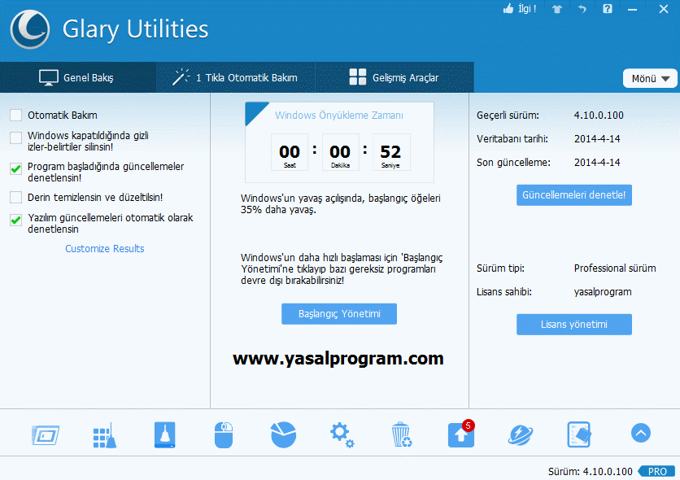Enable the Otomatik Bakım checkbox

pos(16,116)
